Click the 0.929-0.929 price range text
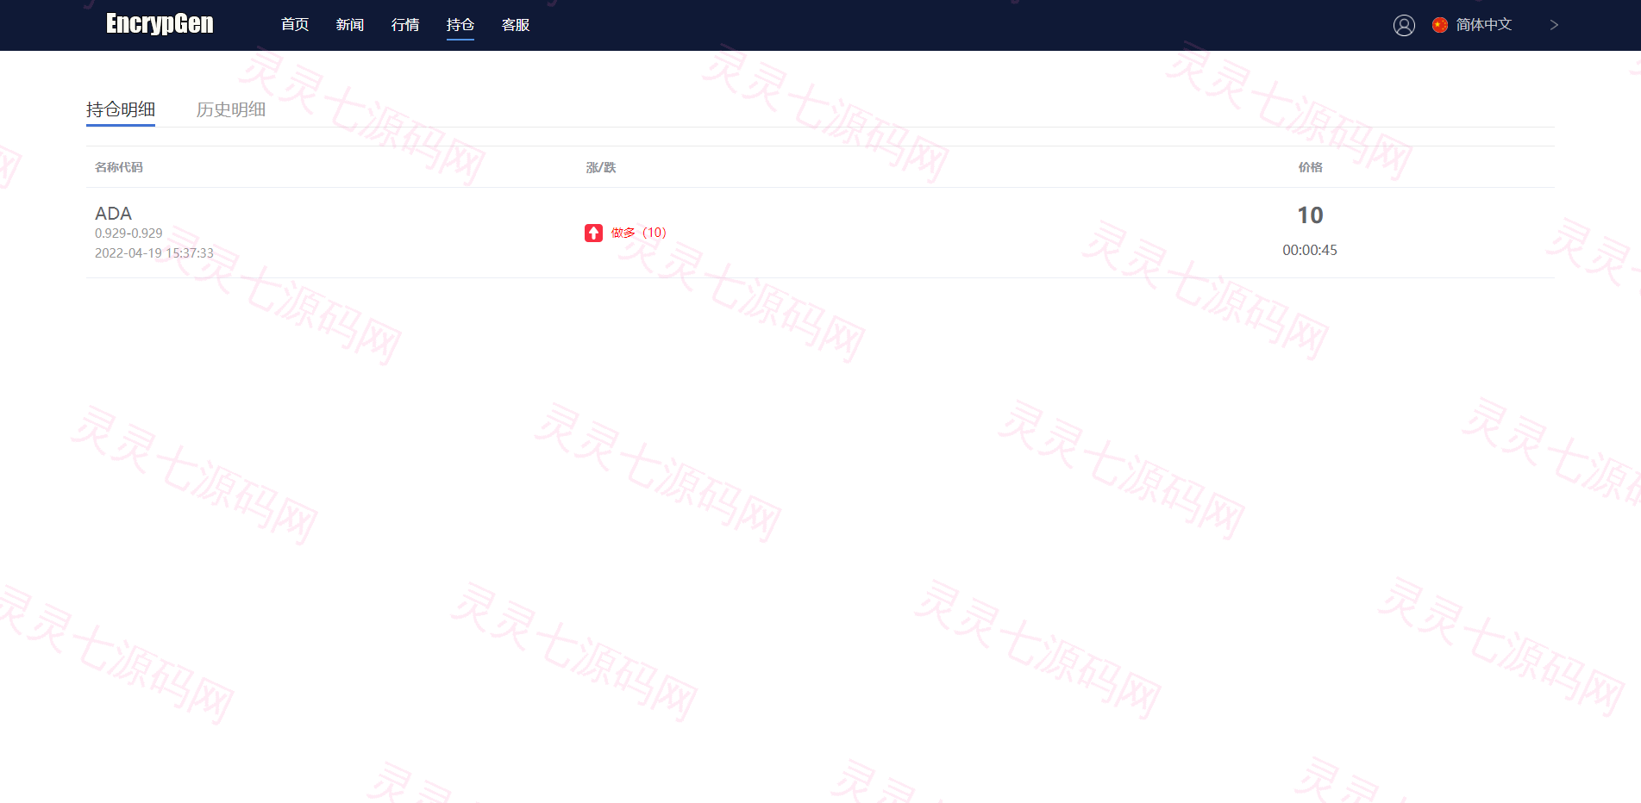1641x803 pixels. tap(128, 233)
